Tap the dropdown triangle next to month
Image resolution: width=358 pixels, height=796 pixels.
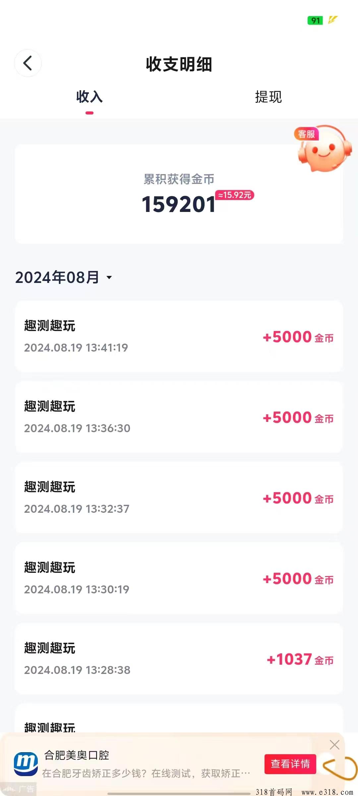[x=109, y=277]
